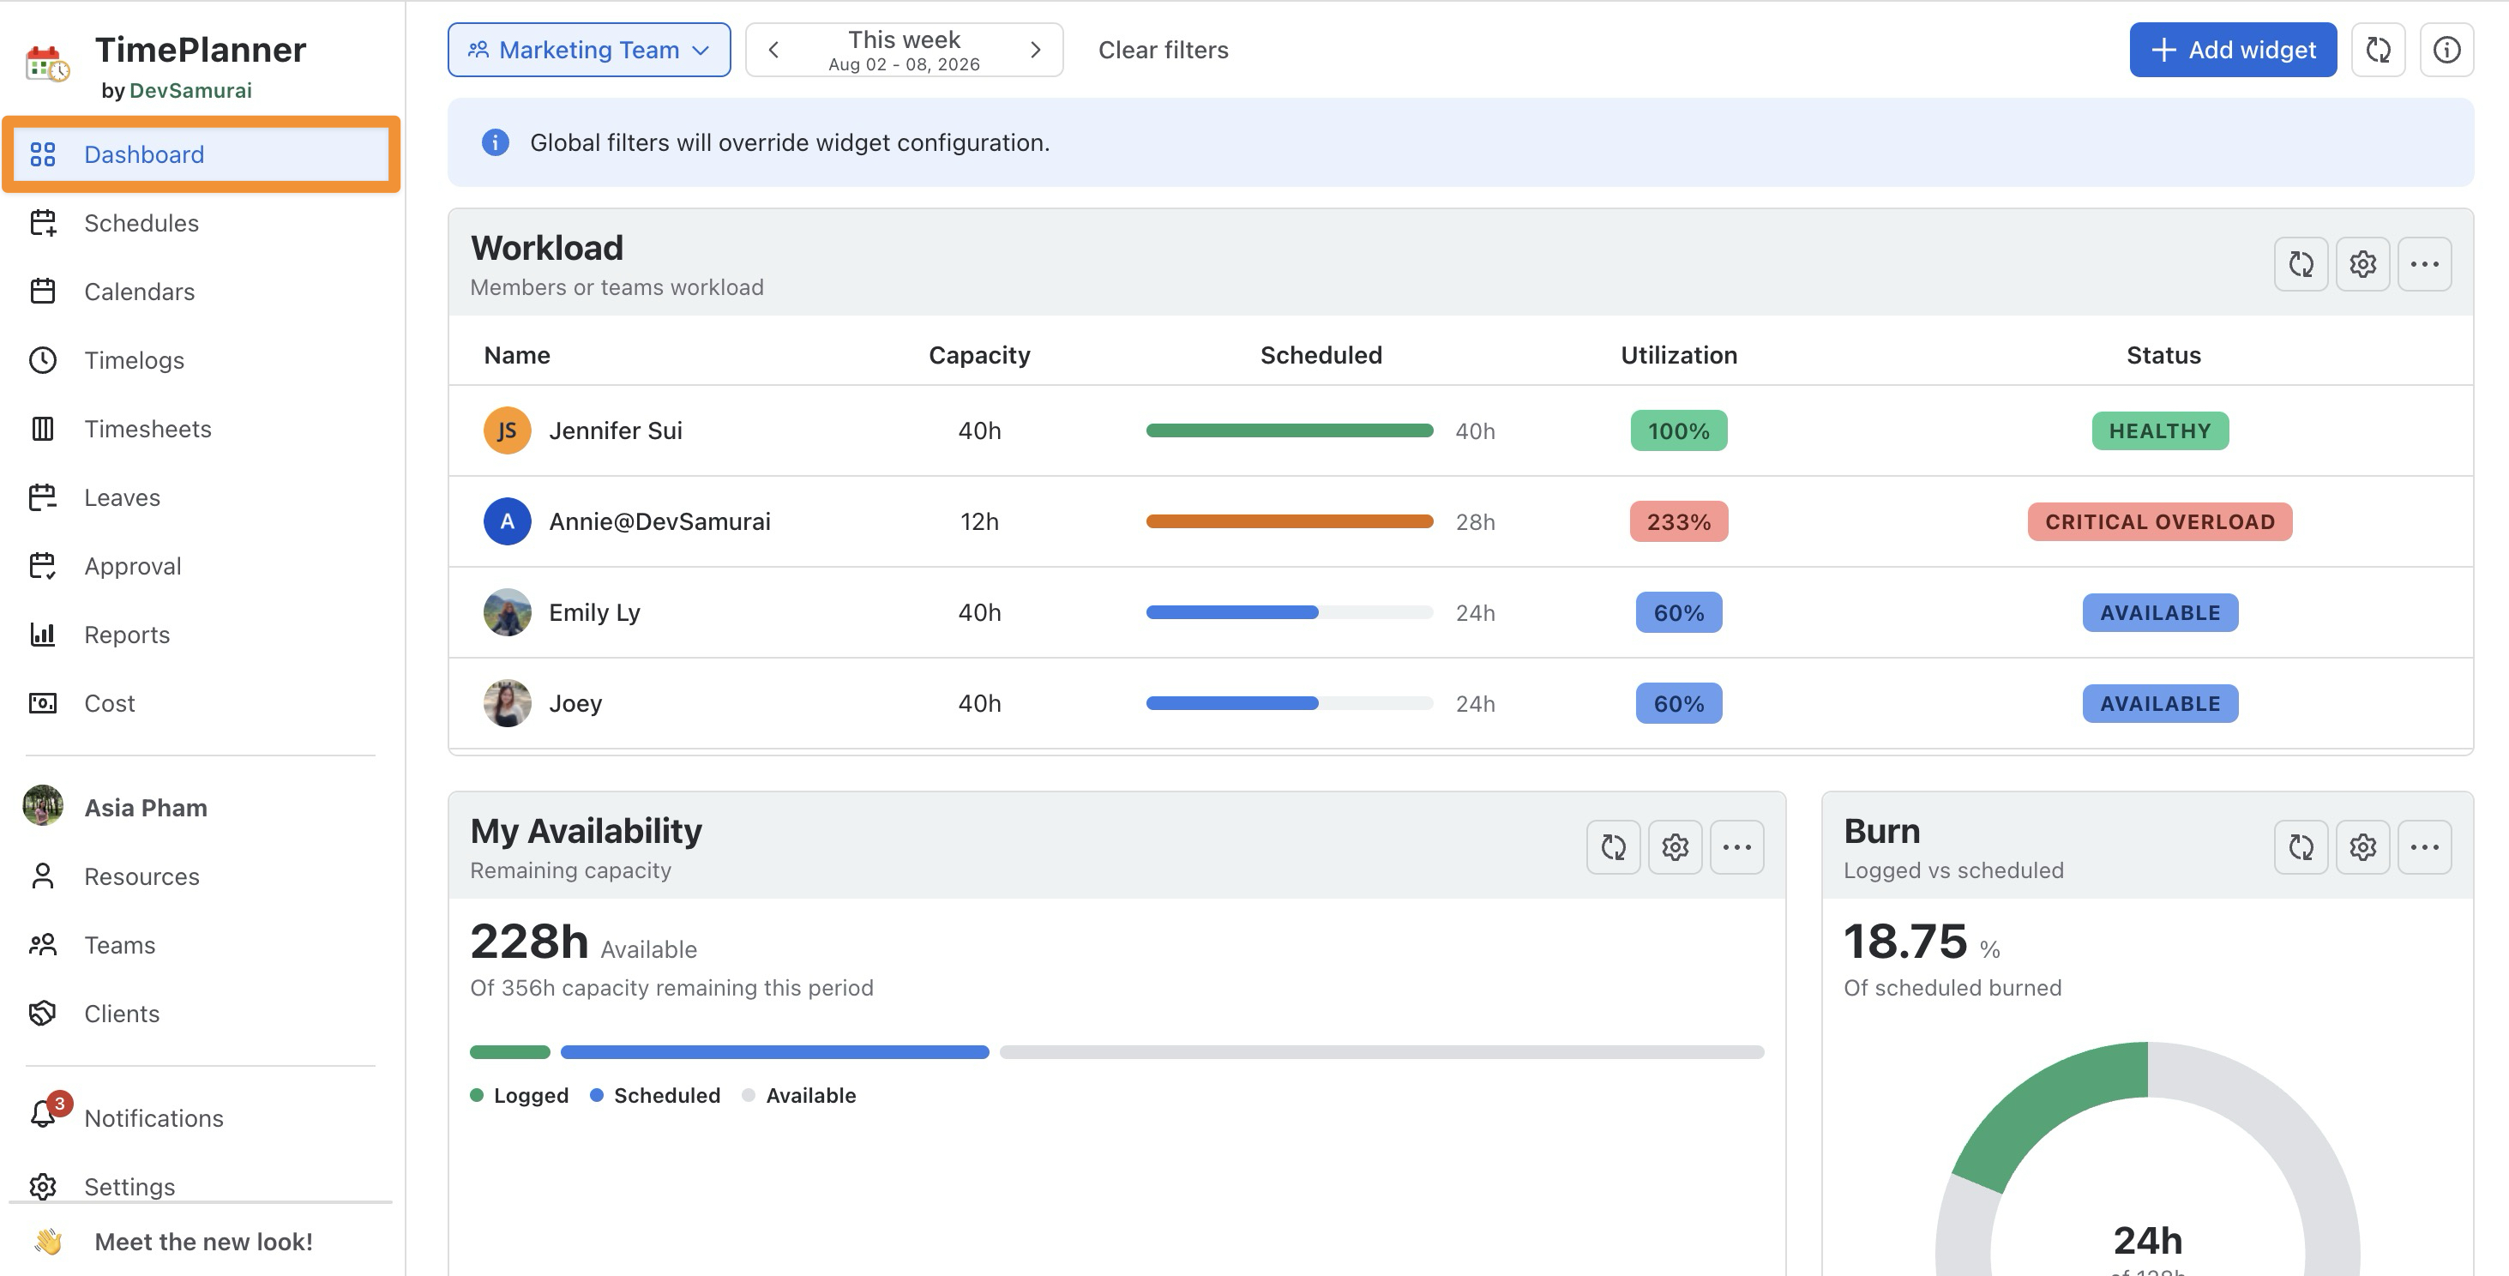Advance to next week with right chevron

(1035, 50)
